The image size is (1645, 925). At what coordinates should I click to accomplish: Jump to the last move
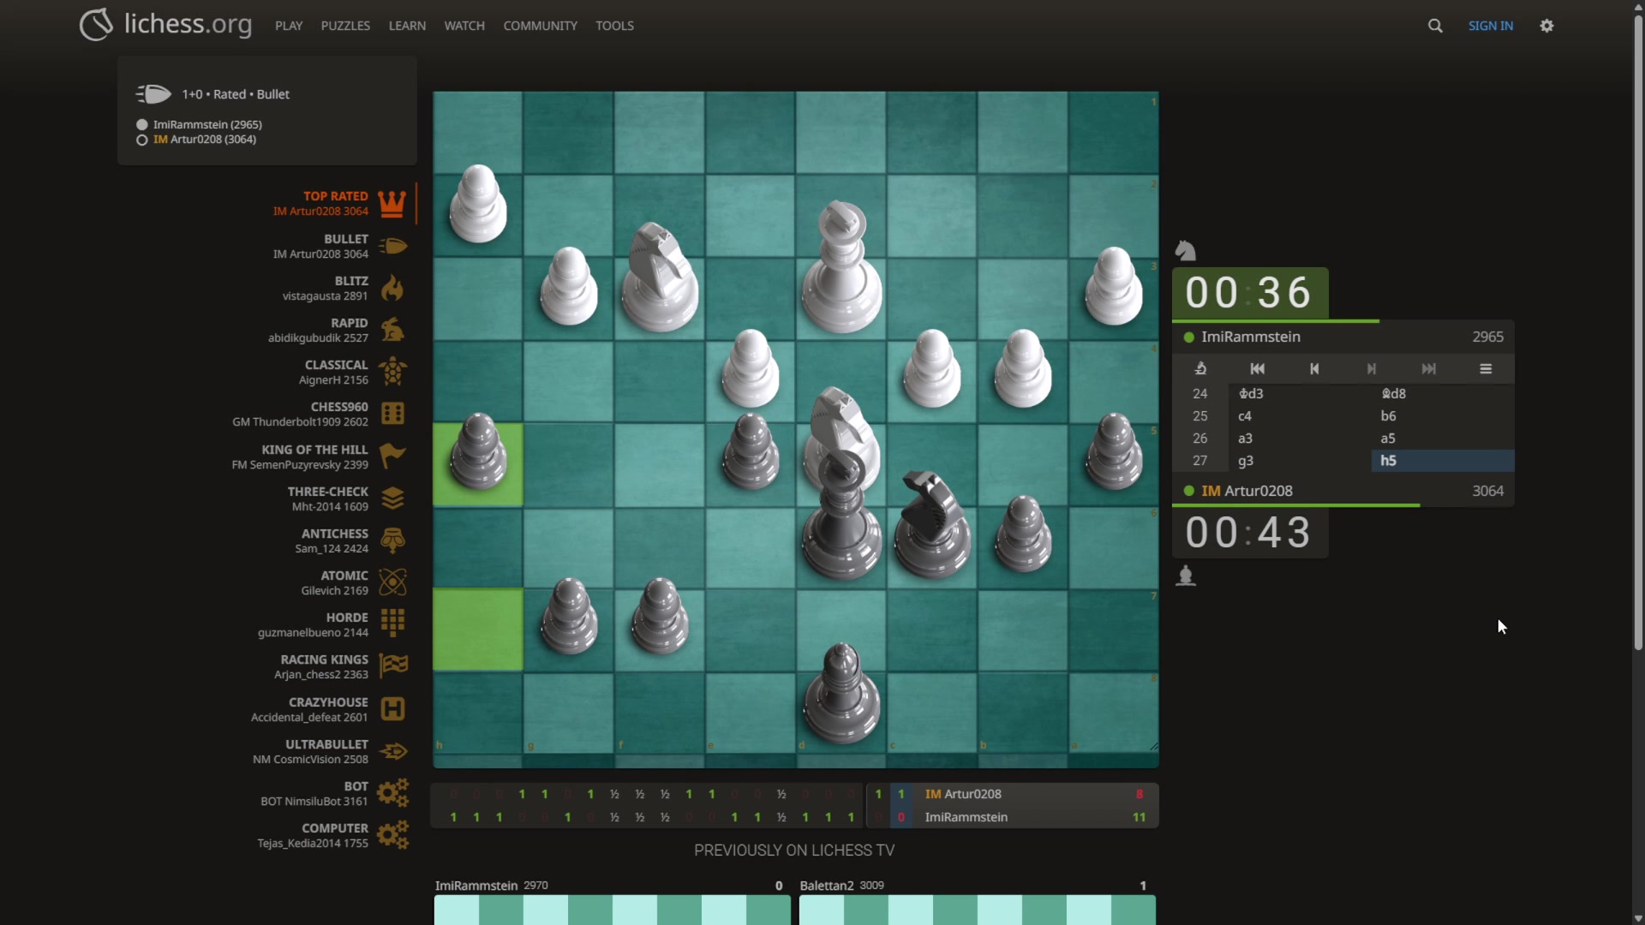click(x=1428, y=369)
